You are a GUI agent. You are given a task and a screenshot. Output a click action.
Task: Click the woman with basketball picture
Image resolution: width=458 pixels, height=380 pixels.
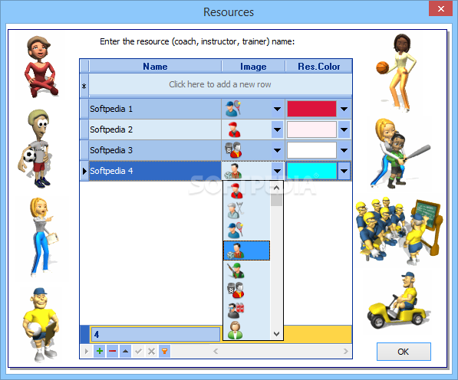[397, 72]
